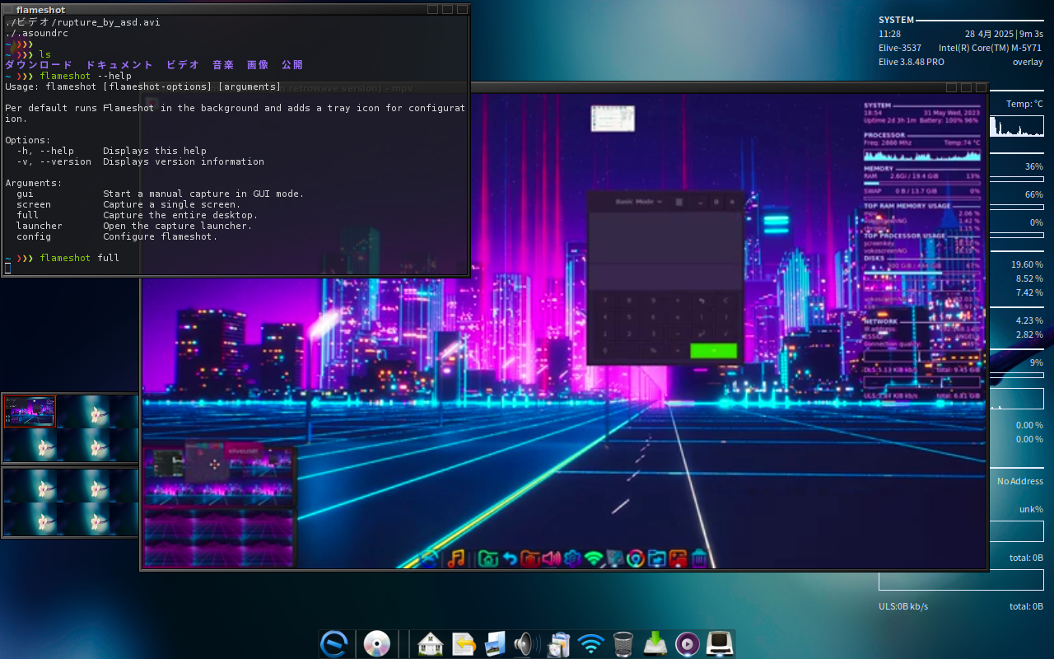Click the mpv video playback area
This screenshot has width=1054, height=659.
(x=564, y=330)
